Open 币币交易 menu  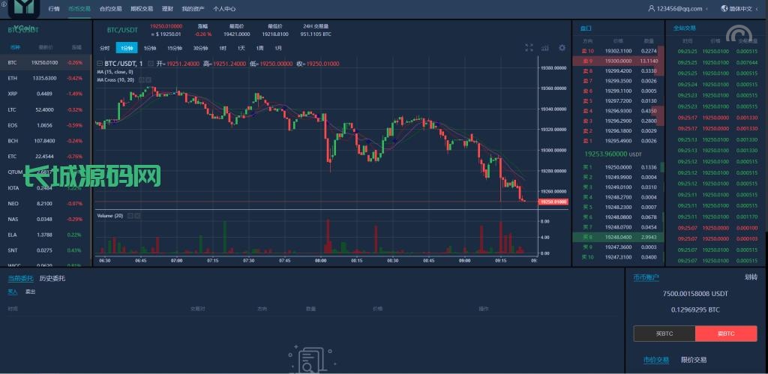coord(79,9)
